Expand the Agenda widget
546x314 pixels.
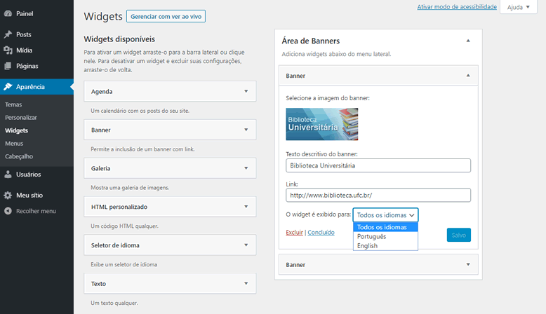pos(246,91)
